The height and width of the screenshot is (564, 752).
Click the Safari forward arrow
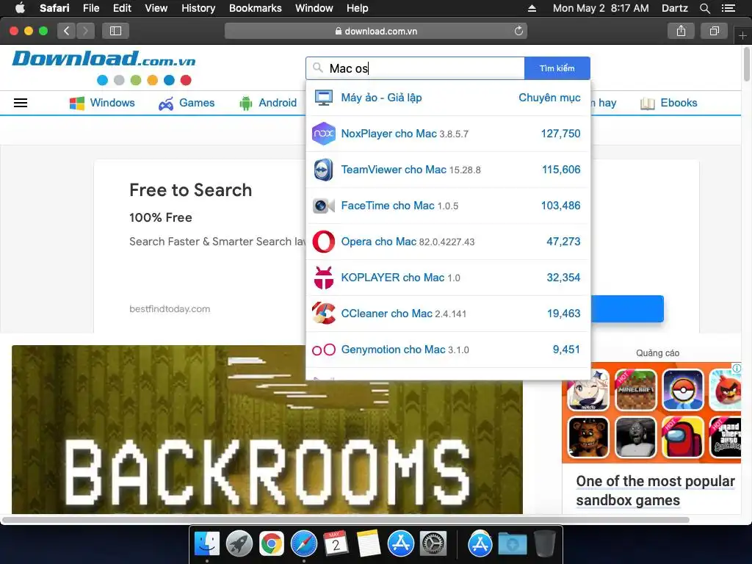point(85,31)
